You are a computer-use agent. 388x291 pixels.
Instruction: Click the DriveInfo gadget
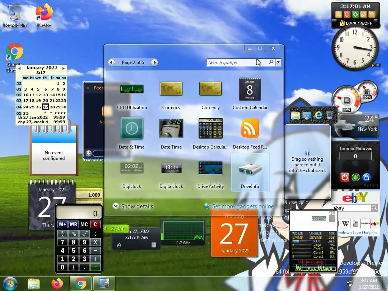coord(250,173)
